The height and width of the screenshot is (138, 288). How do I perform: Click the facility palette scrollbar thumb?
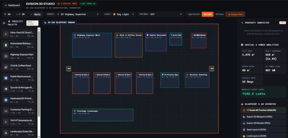tap(39, 74)
